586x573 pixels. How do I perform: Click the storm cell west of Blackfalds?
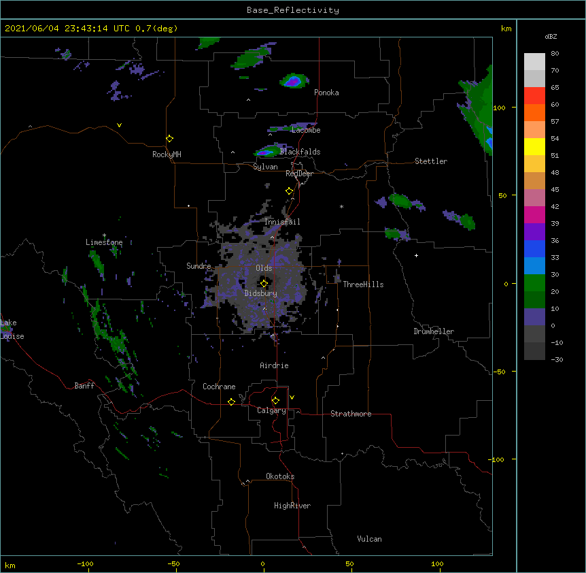click(268, 151)
